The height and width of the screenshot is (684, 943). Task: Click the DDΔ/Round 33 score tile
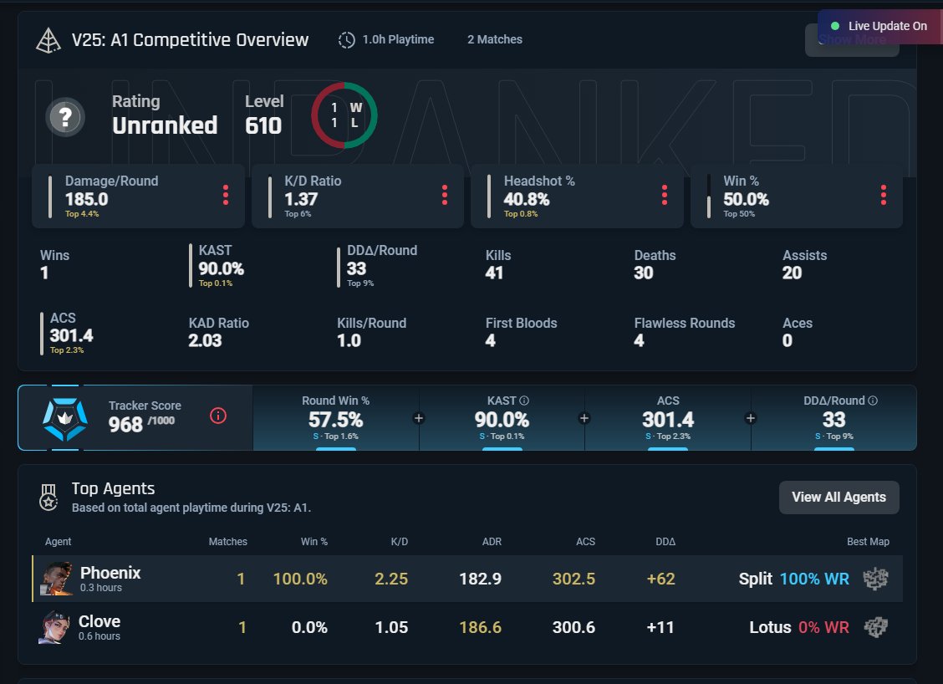833,418
